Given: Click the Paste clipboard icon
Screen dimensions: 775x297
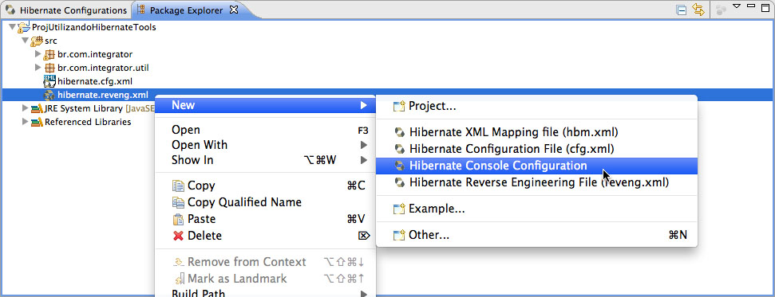Looking at the screenshot, I should coord(178,219).
